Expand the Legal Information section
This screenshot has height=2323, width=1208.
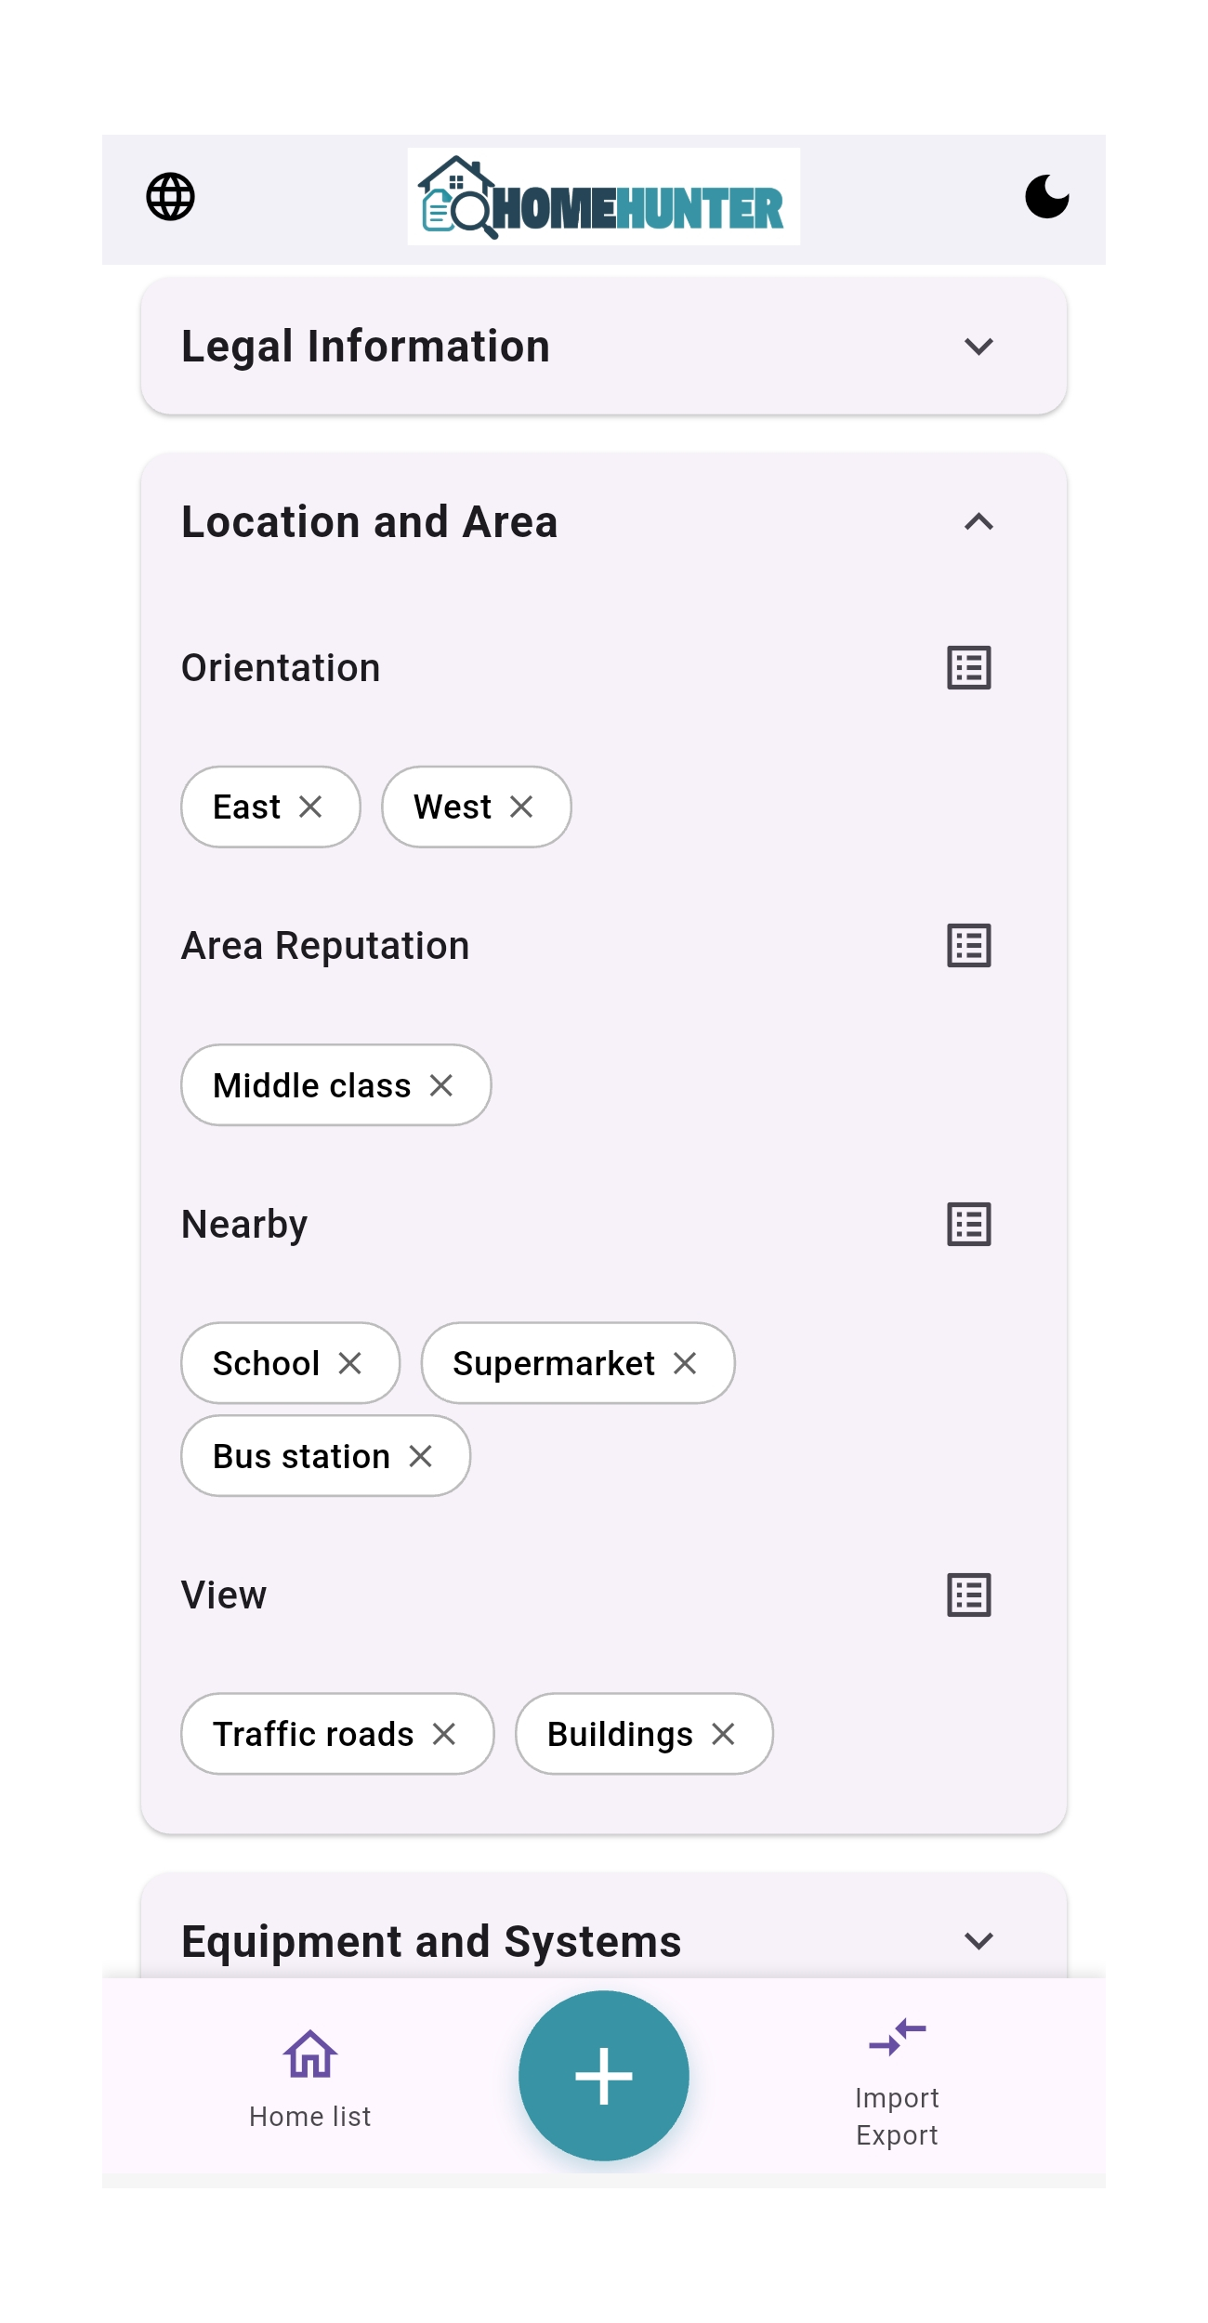[978, 347]
